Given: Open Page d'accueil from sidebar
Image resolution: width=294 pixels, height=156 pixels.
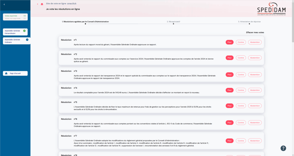Looking at the screenshot, I should 15,73.
